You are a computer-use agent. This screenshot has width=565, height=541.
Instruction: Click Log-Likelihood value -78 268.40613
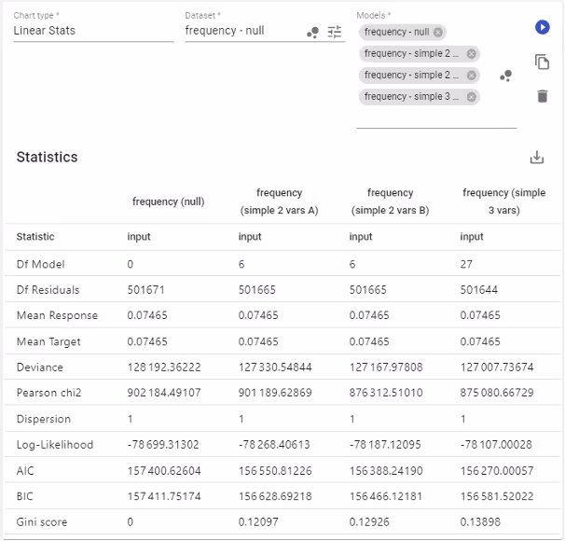(274, 445)
